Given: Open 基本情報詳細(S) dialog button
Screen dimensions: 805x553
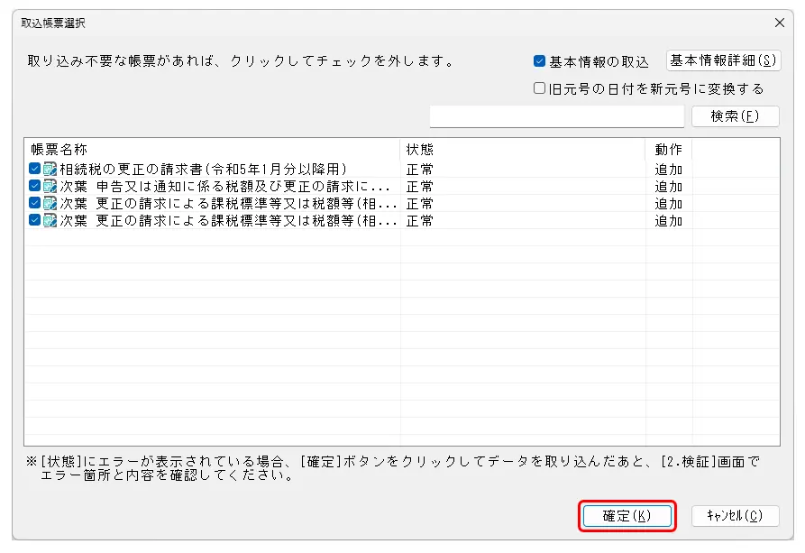Looking at the screenshot, I should [723, 60].
